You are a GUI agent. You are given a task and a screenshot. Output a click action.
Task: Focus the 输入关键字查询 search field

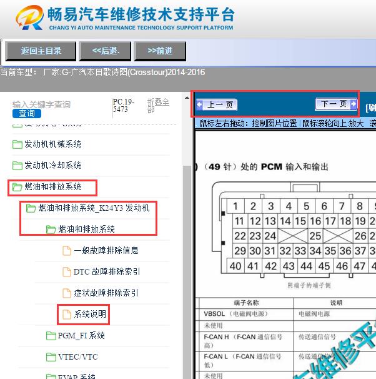[x=41, y=104]
